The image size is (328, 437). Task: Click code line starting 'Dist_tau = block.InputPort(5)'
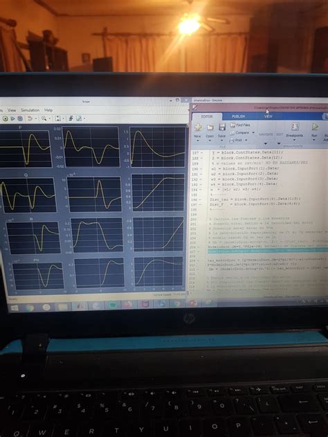(255, 199)
